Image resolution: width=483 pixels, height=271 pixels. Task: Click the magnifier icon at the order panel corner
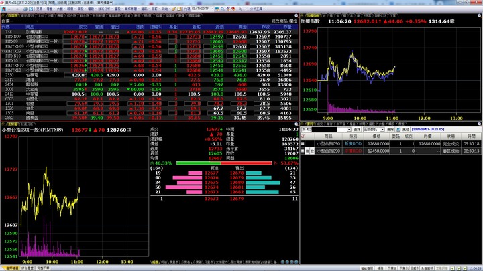480,124
